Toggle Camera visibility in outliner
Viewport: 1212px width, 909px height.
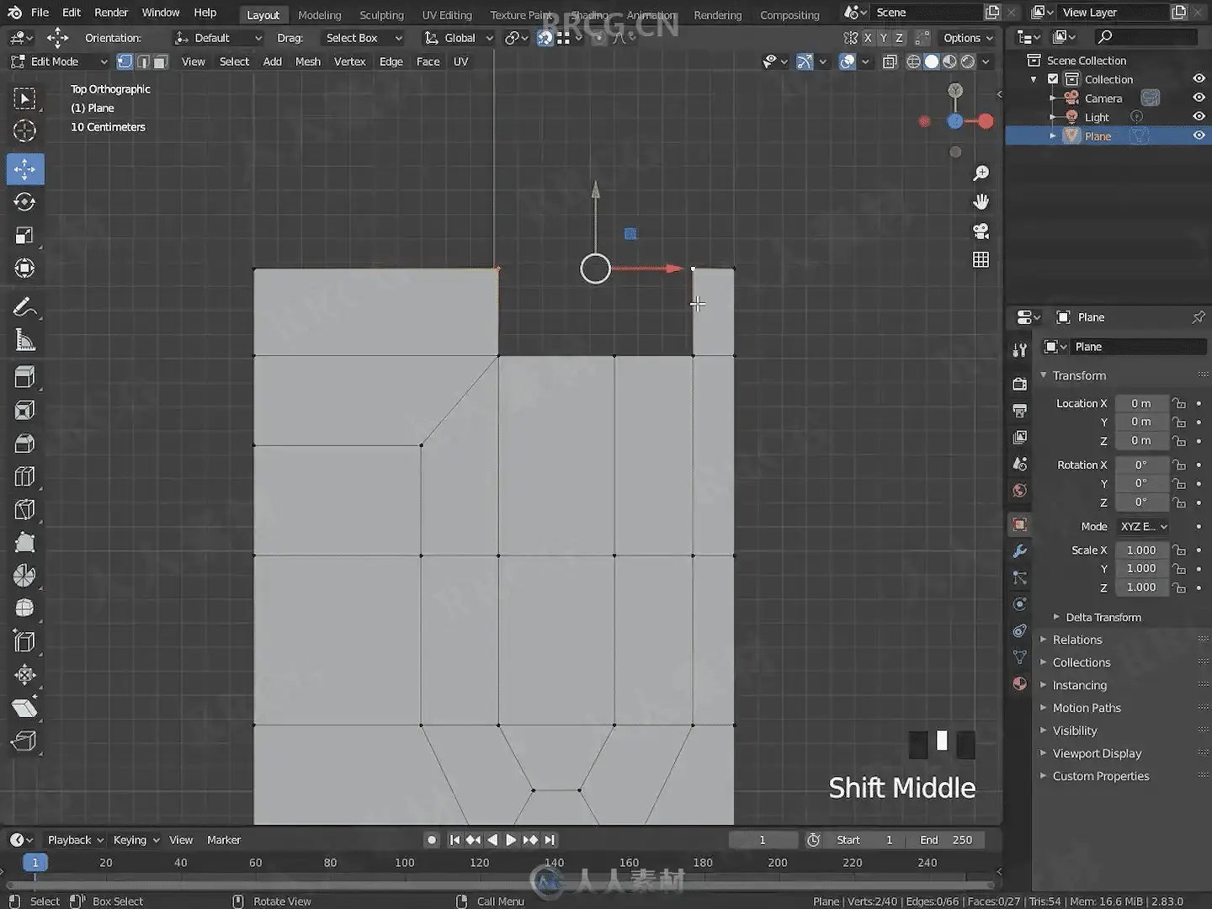pos(1199,98)
